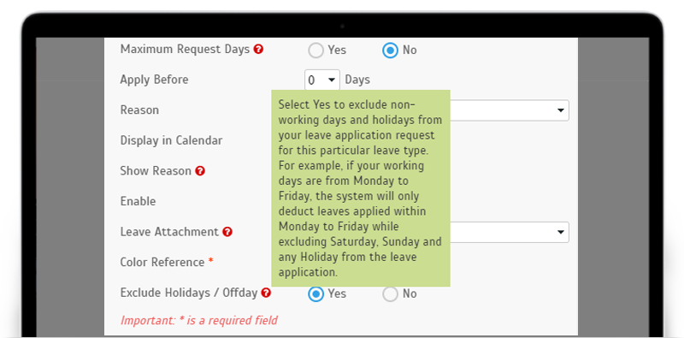This screenshot has height=338, width=684.
Task: Expand the Leave Attachment dropdown arrow
Action: (561, 232)
